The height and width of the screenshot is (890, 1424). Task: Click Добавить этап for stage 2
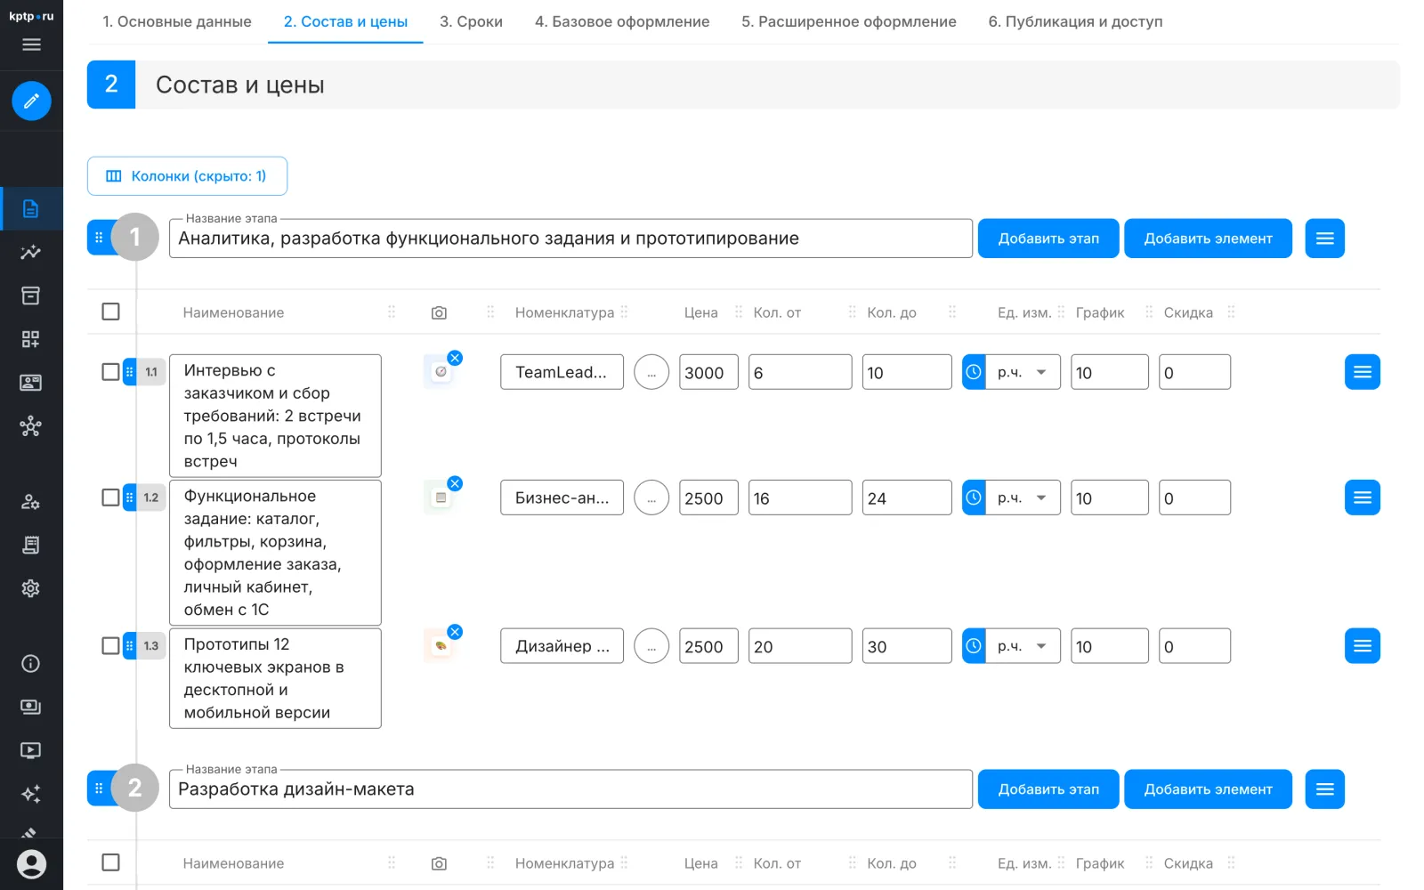(x=1048, y=789)
